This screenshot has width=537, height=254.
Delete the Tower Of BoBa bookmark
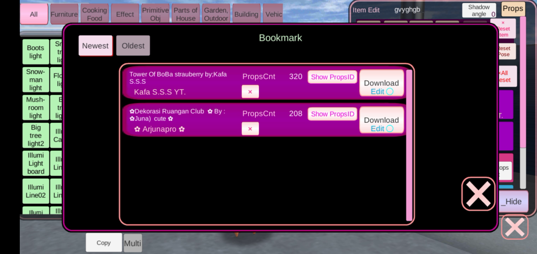click(250, 92)
